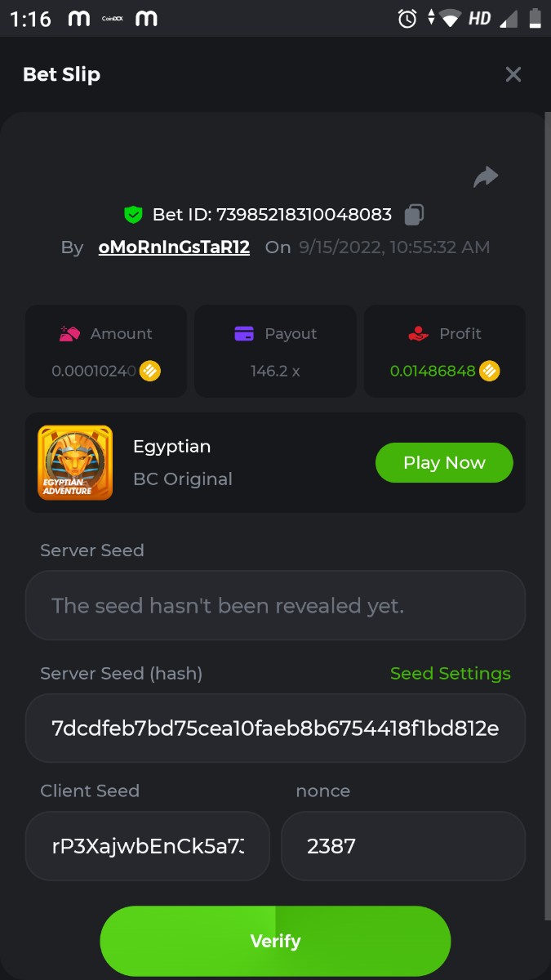
Task: Open the Egyptian Adventure game thumbnail
Action: 75,463
